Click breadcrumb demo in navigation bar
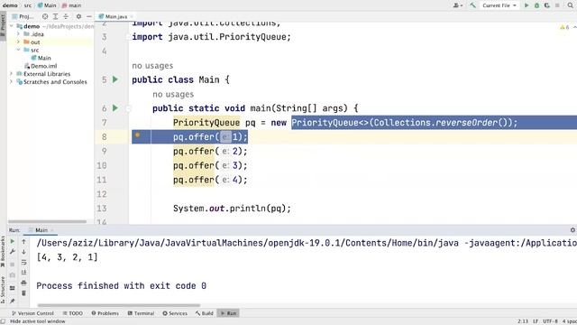Image resolution: width=577 pixels, height=325 pixels. click(10, 5)
